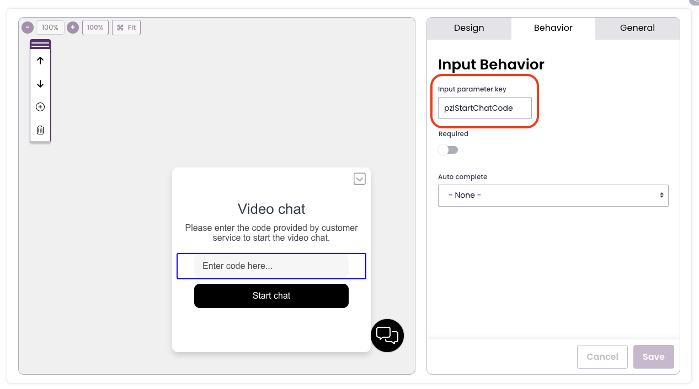This screenshot has width=699, height=389.
Task: Select the Behavior tab
Action: point(553,28)
